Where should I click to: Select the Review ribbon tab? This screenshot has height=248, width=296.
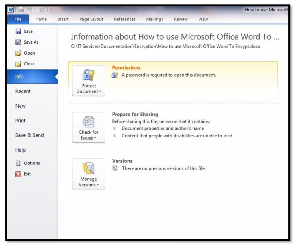pos(181,19)
